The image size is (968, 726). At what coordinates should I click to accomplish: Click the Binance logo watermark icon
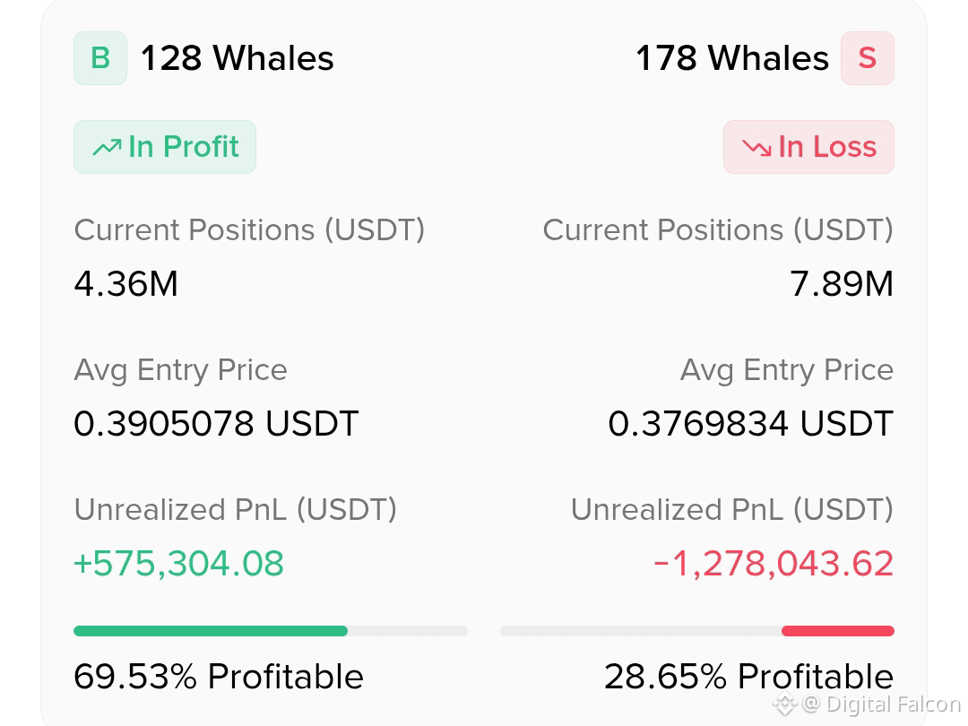tap(784, 704)
